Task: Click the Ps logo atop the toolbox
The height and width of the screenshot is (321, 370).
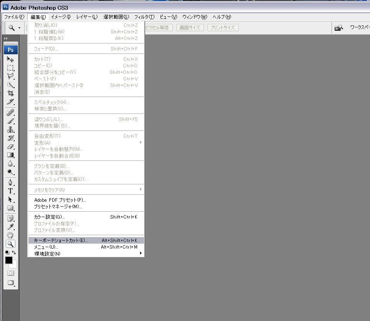Action: pyautogui.click(x=11, y=50)
